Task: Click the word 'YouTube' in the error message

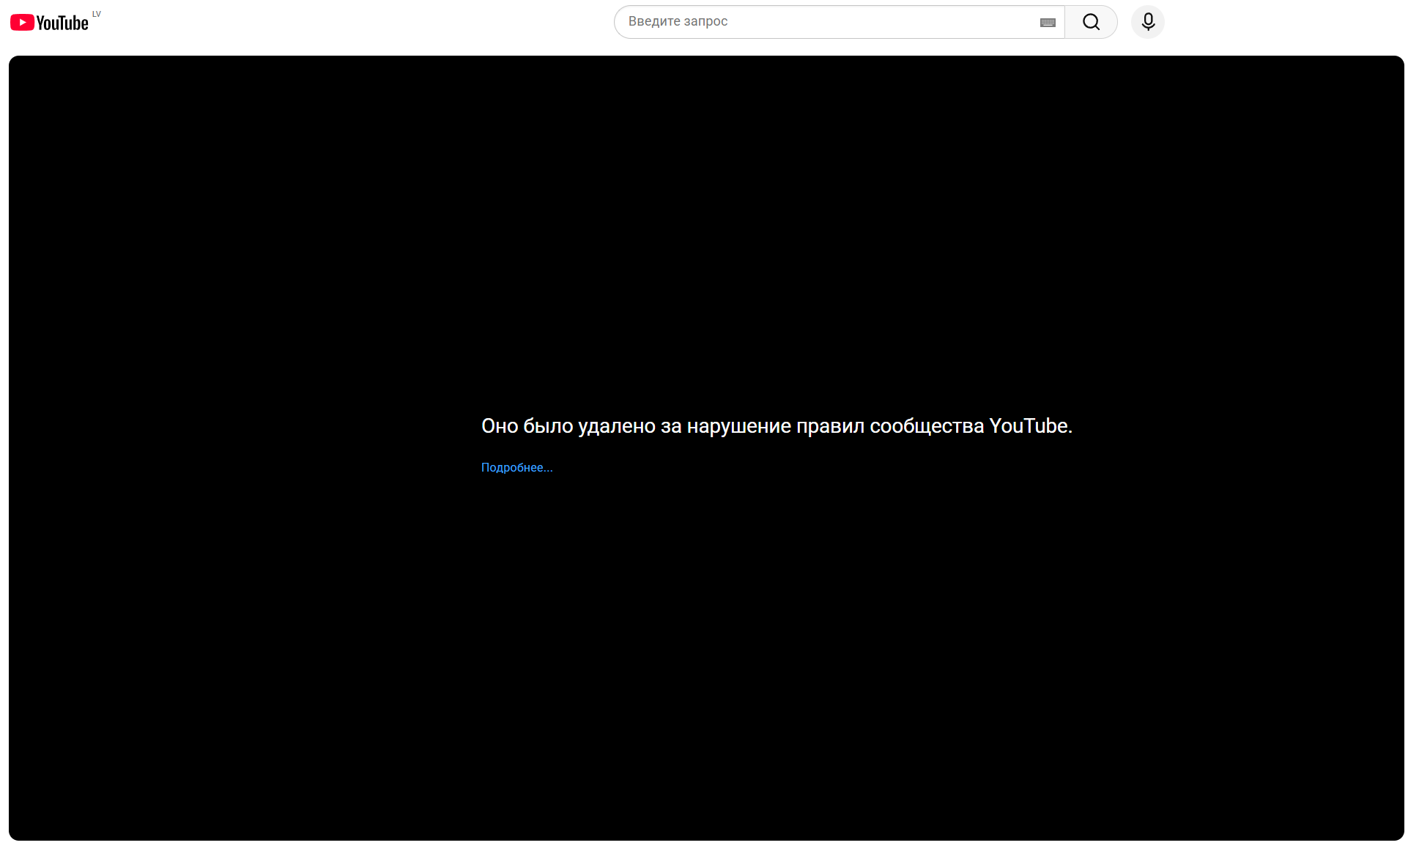Action: tap(1029, 426)
